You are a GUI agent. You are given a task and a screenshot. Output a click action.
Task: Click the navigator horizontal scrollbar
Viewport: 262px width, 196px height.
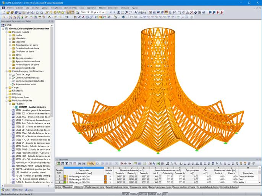coord(25,186)
